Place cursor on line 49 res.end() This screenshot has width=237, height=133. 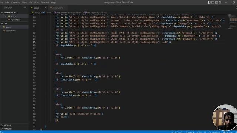pyautogui.click(x=62, y=117)
